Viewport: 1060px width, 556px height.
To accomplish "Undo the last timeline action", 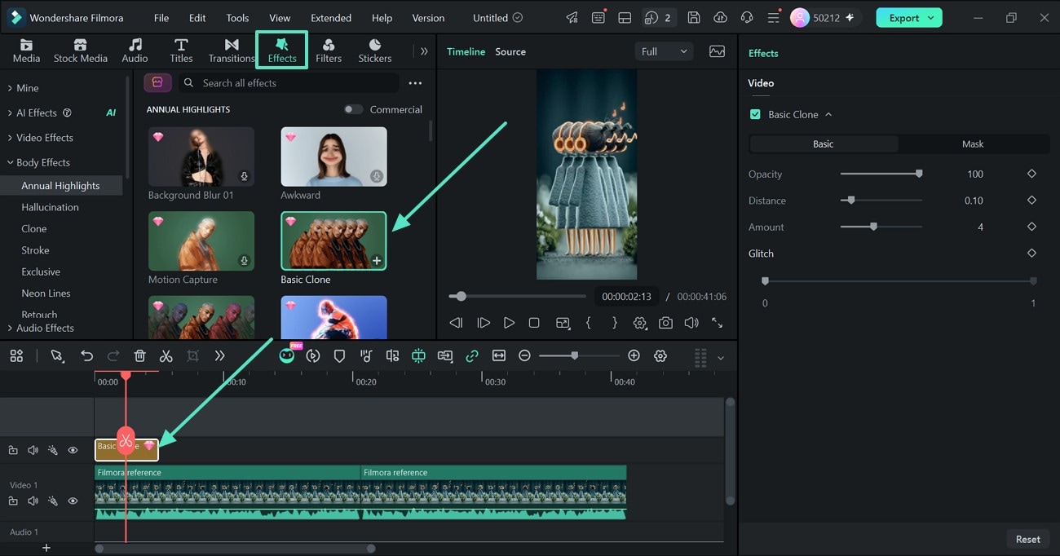I will click(87, 356).
